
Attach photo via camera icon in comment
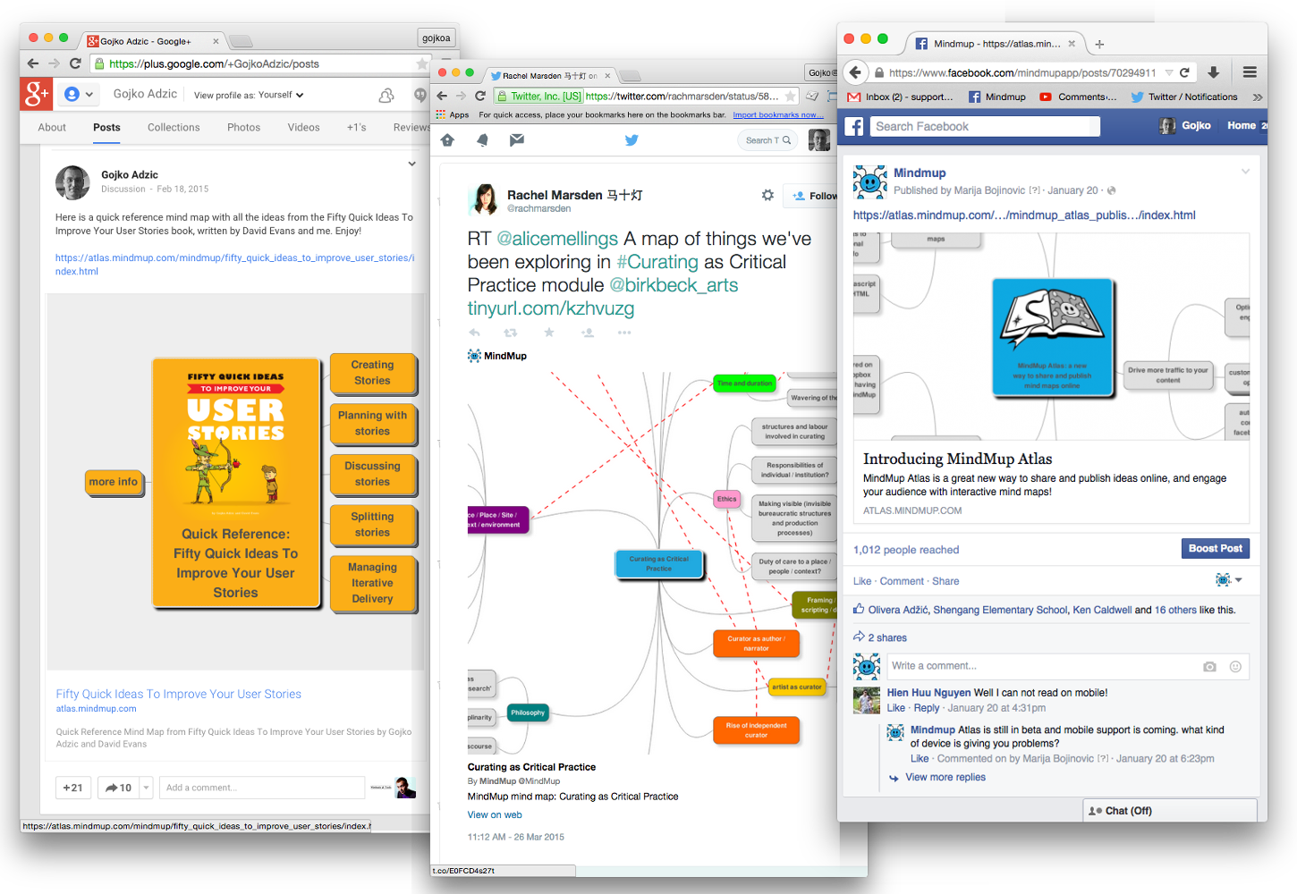click(1209, 666)
